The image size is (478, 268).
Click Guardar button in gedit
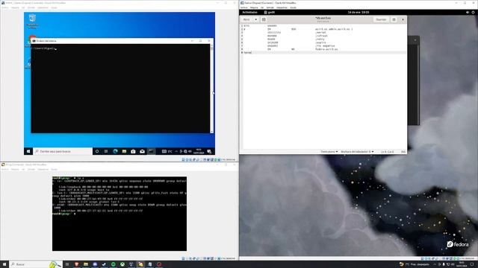pos(381,19)
